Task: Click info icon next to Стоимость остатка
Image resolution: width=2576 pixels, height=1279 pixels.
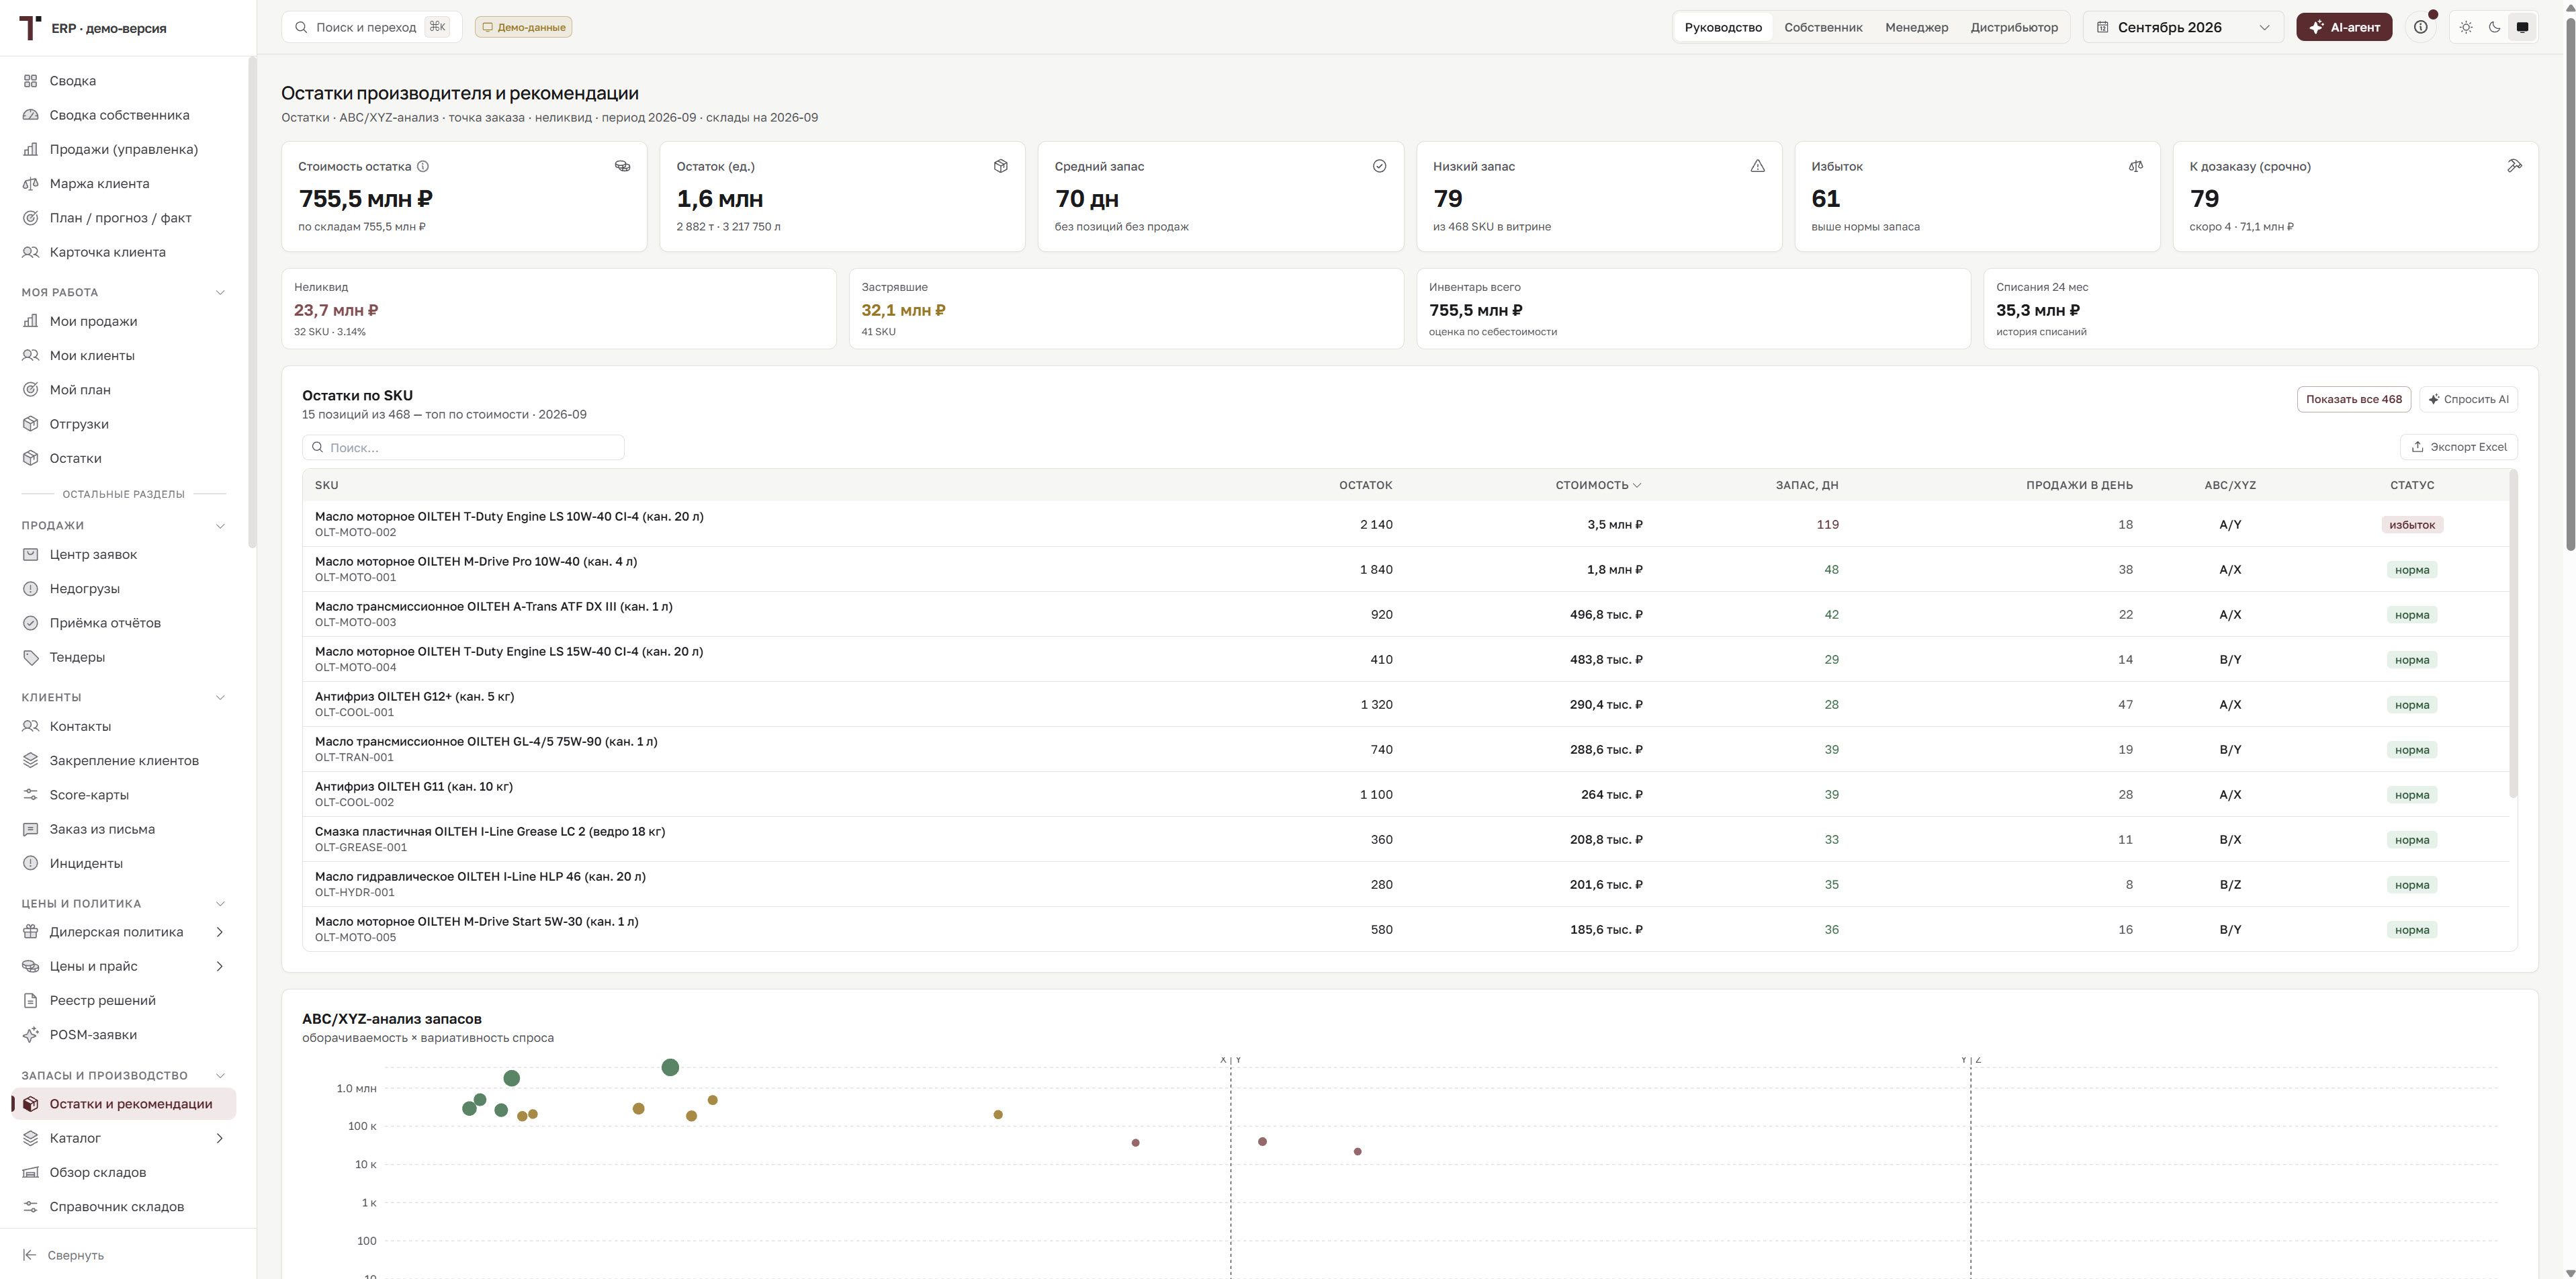Action: (x=422, y=166)
